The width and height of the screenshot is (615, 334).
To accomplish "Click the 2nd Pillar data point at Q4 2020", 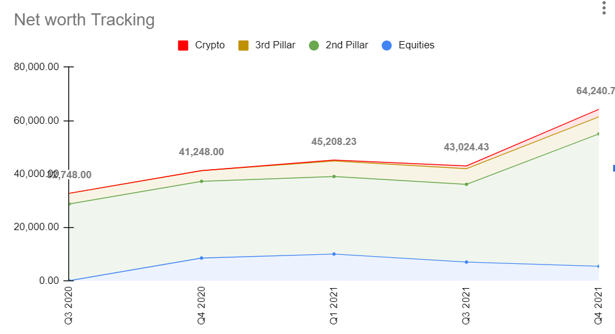I will click(x=201, y=181).
